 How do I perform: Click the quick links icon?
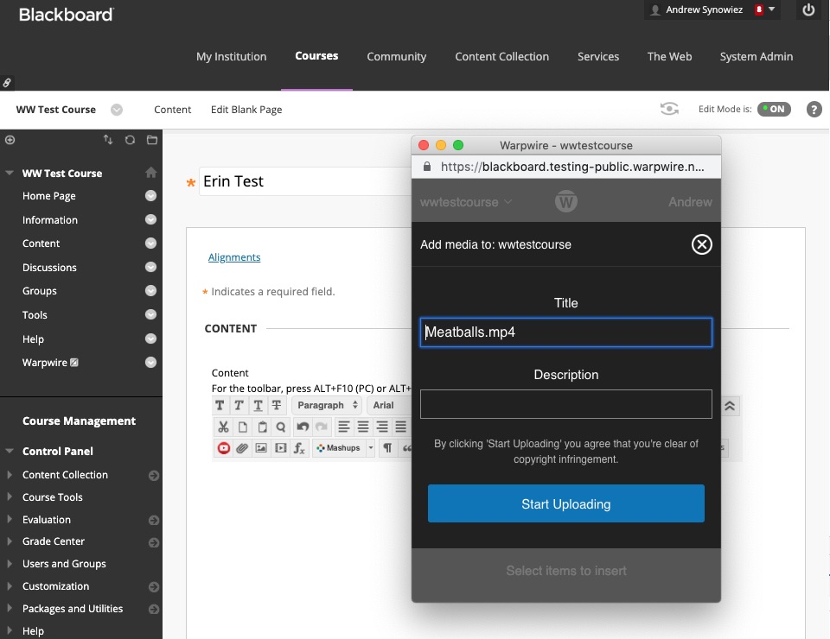[x=7, y=82]
